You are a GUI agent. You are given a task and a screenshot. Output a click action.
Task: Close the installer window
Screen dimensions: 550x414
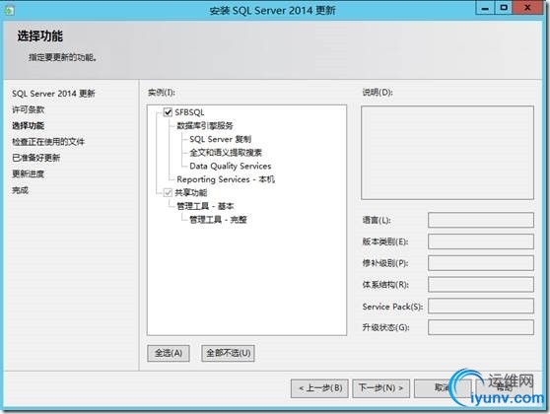tap(528, 8)
